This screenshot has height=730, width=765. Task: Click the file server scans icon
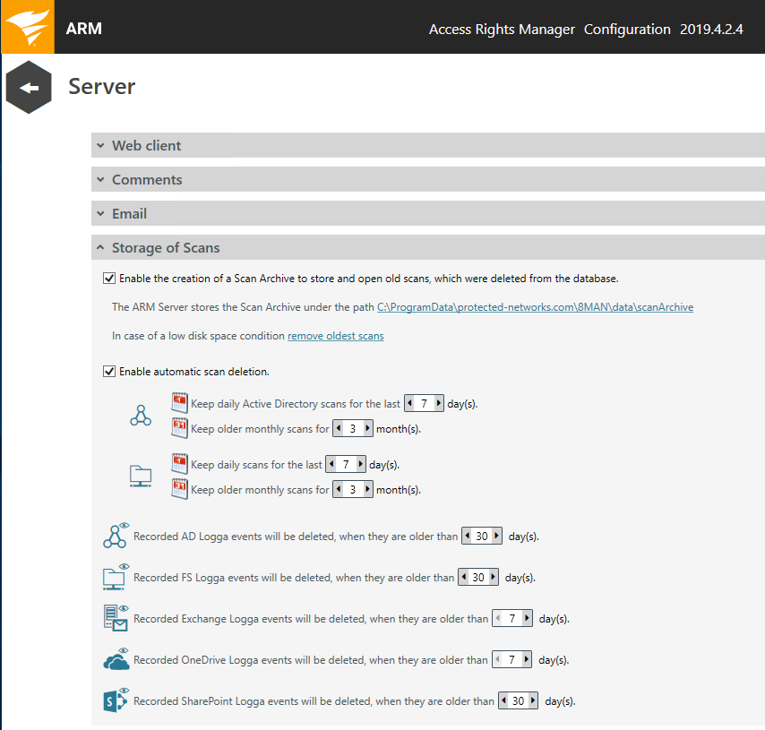[x=141, y=477]
